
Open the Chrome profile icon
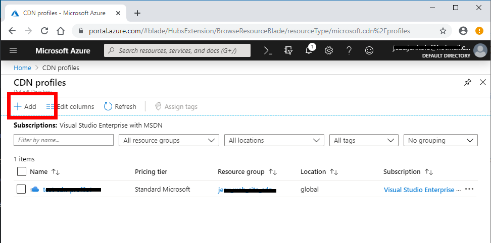[x=463, y=31]
